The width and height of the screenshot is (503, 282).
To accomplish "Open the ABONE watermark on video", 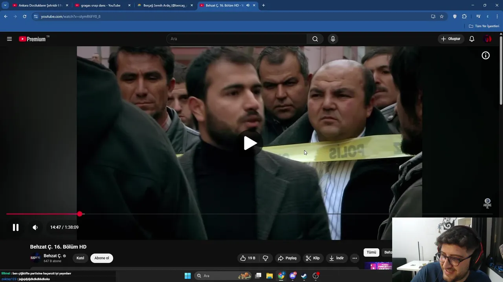I will [x=487, y=203].
